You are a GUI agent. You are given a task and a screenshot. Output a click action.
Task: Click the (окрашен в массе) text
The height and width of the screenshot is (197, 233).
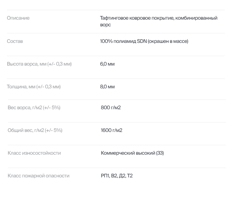[168, 41]
